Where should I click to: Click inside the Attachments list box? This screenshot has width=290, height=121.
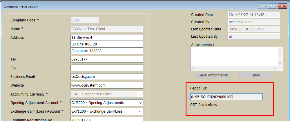(x=234, y=56)
